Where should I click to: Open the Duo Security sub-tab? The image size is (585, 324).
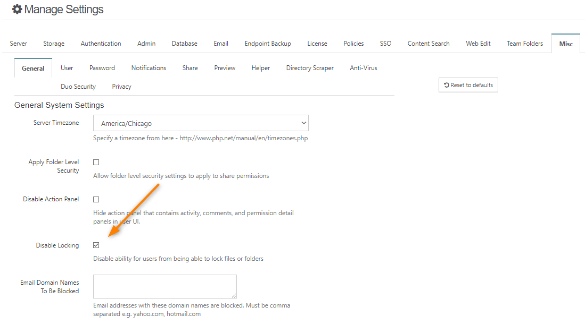[x=78, y=87]
